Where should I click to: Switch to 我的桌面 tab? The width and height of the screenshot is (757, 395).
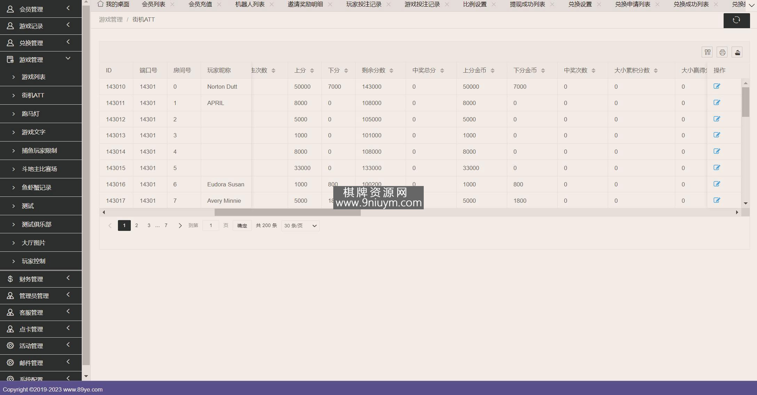[113, 4]
